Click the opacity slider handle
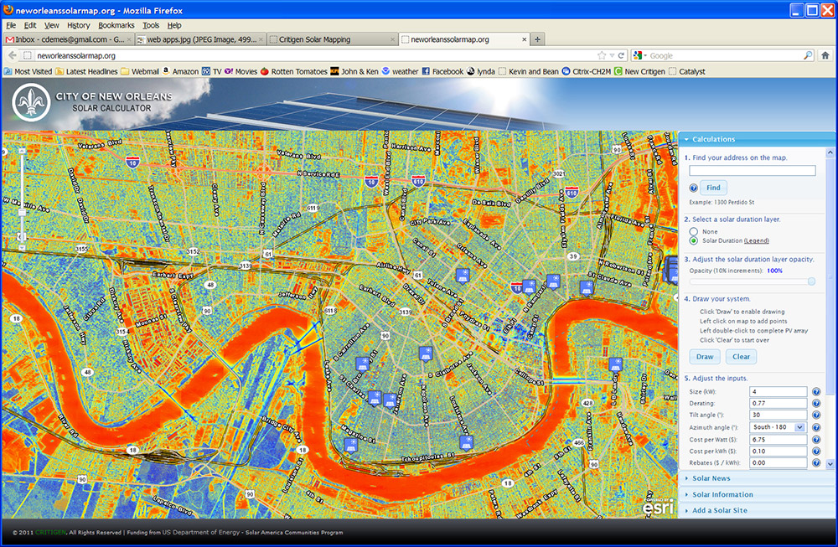Screen dimensions: 838x547 [811, 281]
